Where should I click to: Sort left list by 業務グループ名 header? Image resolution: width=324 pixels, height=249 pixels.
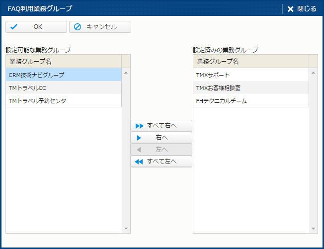point(64,61)
